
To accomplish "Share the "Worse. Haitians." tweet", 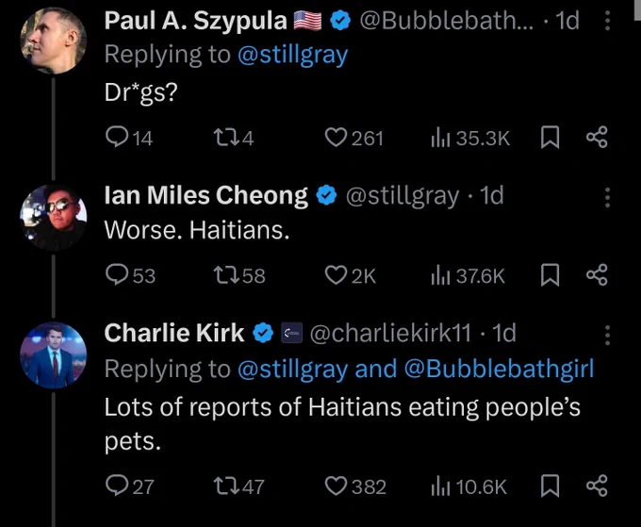I will click(x=598, y=274).
